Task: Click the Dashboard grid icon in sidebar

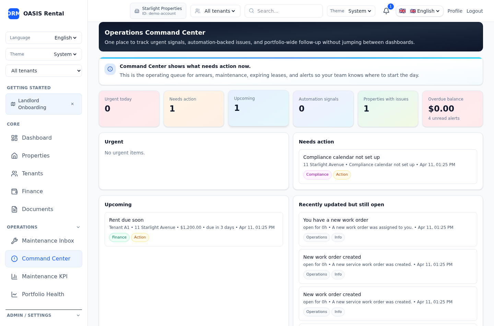Action: (x=14, y=138)
